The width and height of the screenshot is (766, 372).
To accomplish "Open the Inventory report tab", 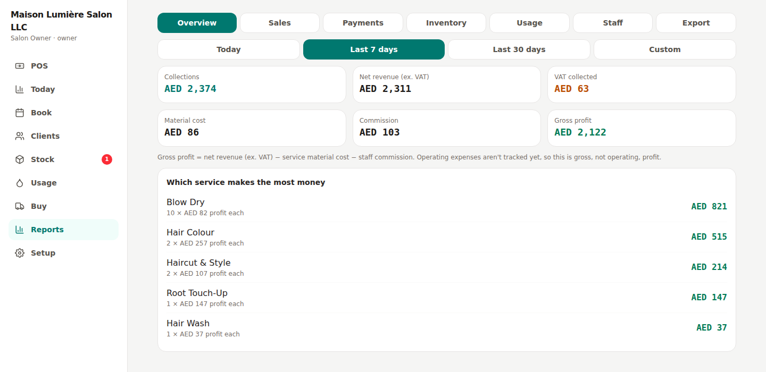I will (x=446, y=23).
